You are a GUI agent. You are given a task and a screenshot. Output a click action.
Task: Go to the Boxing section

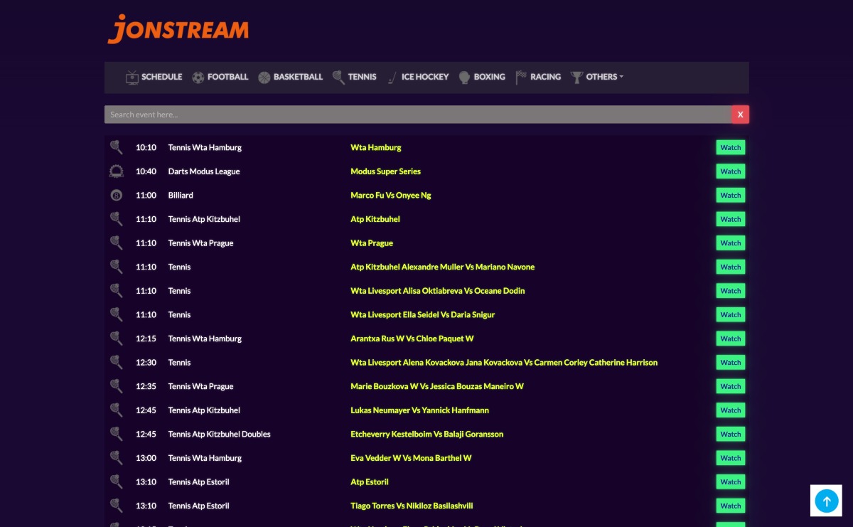click(x=490, y=77)
